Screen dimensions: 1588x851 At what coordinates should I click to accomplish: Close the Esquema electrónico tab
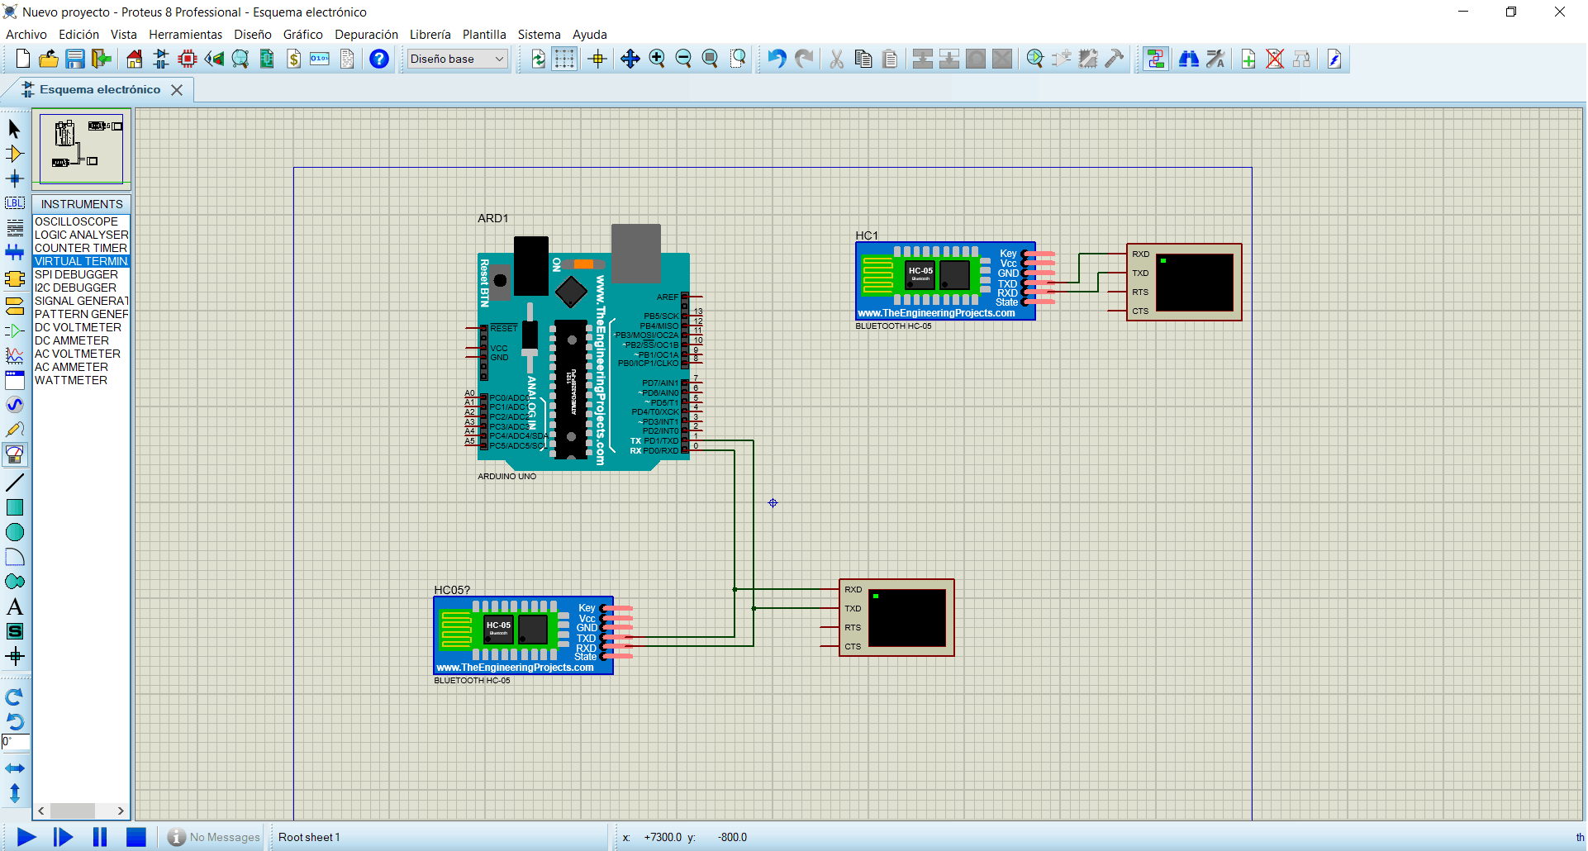click(177, 90)
